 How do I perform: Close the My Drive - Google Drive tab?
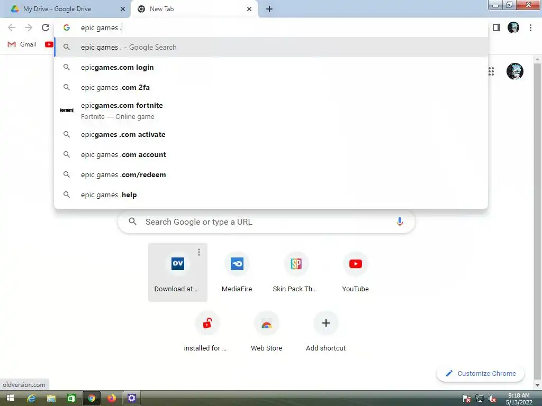[x=123, y=9]
